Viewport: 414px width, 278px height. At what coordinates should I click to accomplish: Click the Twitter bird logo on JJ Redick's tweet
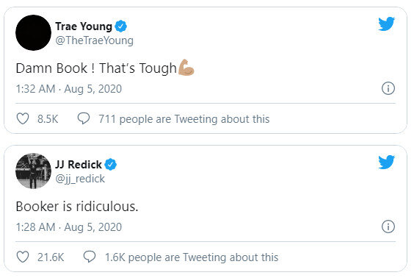point(386,162)
